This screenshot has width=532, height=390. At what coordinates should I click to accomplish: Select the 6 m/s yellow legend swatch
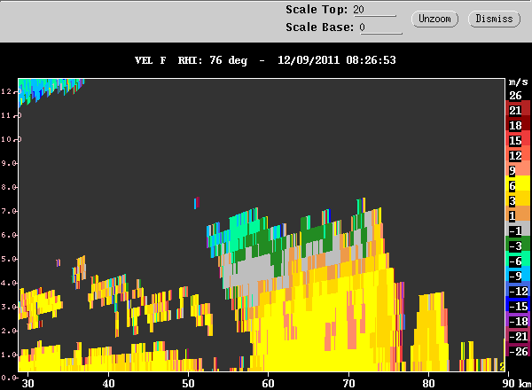tap(518, 183)
